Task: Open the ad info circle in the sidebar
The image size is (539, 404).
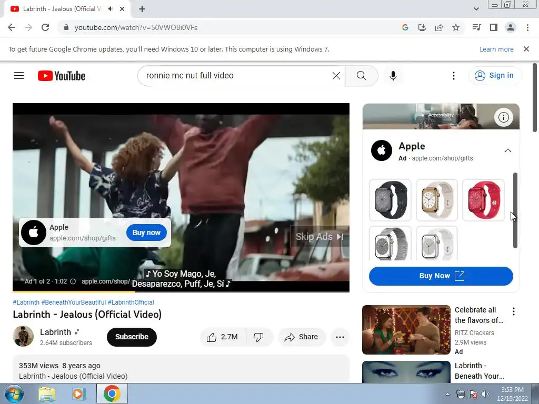Action: tap(504, 117)
